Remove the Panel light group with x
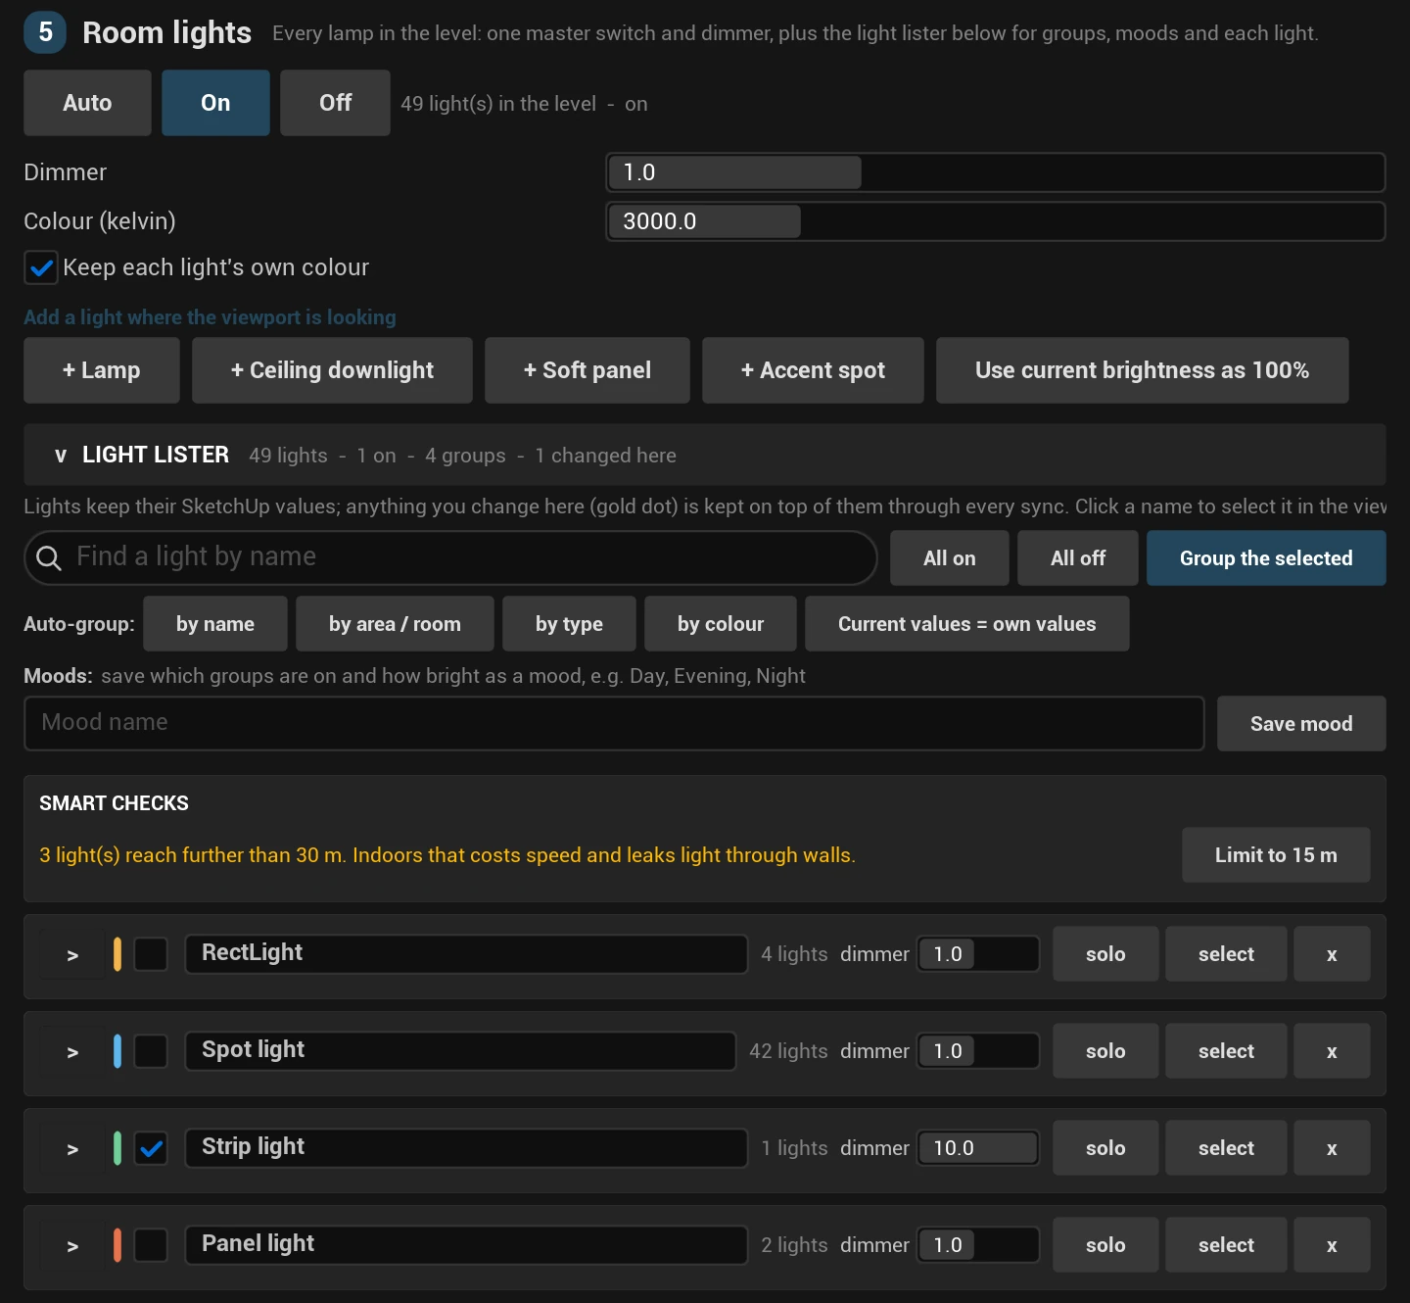This screenshot has height=1303, width=1410. tap(1332, 1245)
